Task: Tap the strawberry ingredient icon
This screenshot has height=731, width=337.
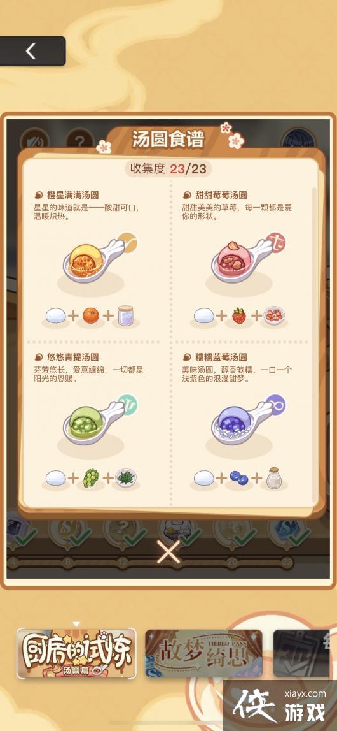Action: click(x=239, y=316)
